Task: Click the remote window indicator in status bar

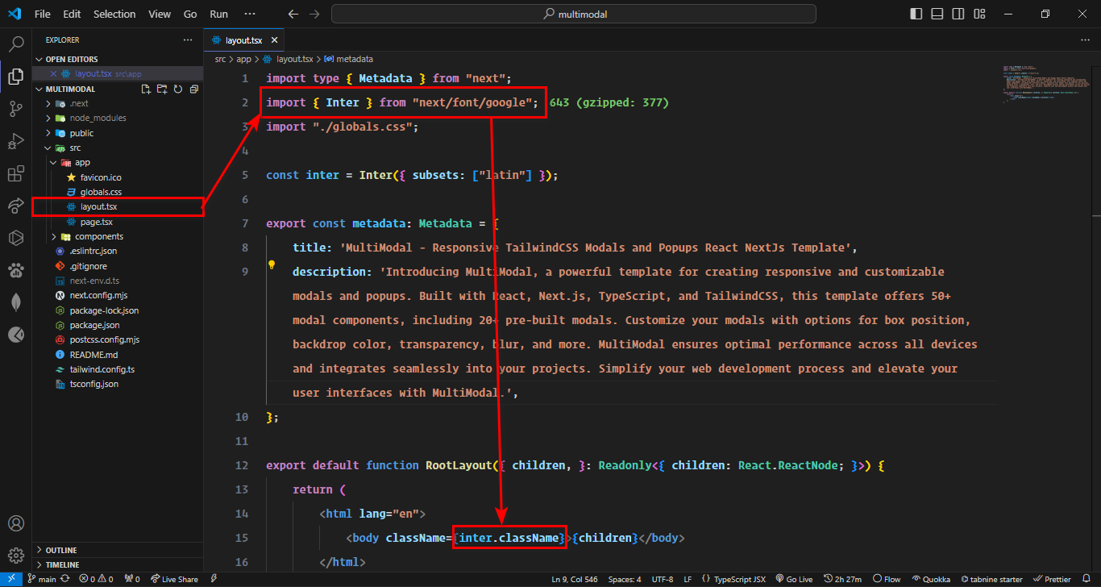Action: [x=10, y=579]
